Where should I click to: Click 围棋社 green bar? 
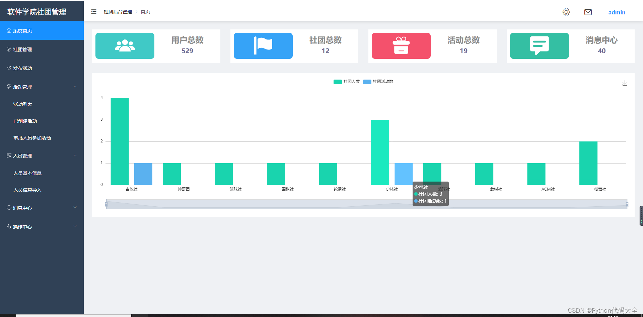(276, 174)
